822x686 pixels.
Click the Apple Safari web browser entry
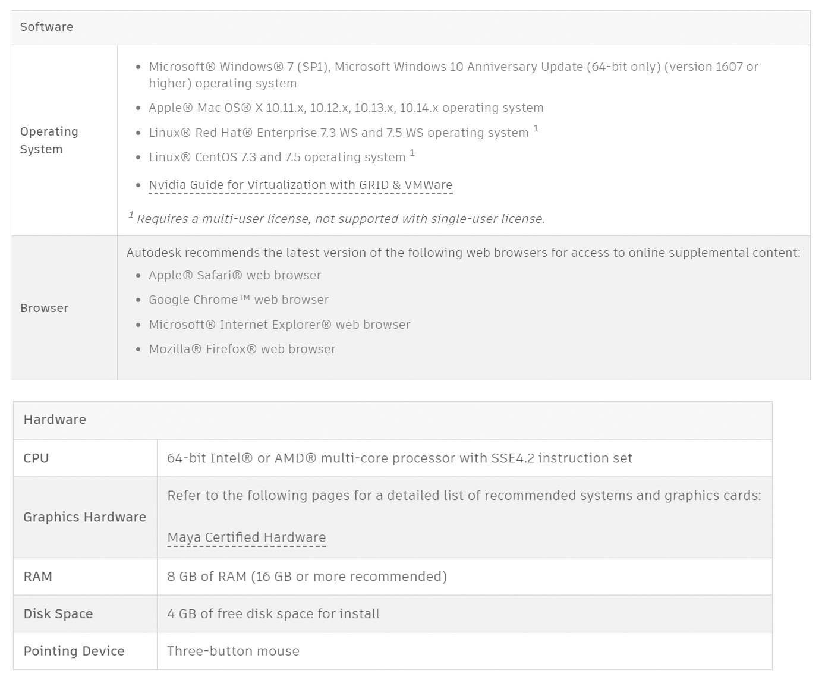coord(235,275)
